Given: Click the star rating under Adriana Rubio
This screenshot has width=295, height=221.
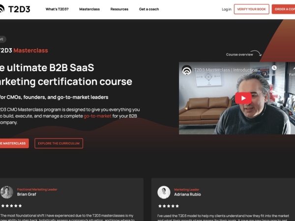Looking at the screenshot, I should [169, 206].
